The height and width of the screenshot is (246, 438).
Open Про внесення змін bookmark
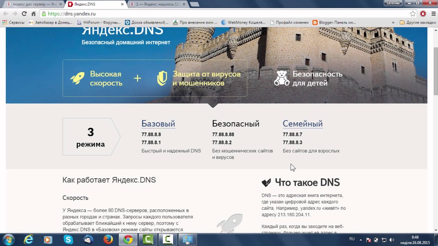[x=195, y=22]
